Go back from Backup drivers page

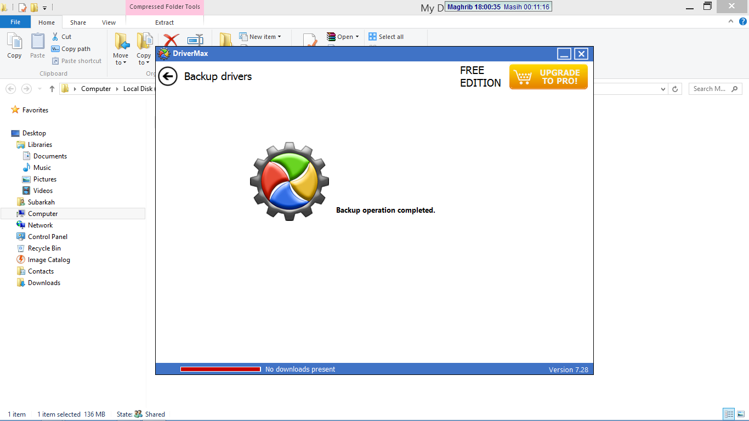point(168,76)
